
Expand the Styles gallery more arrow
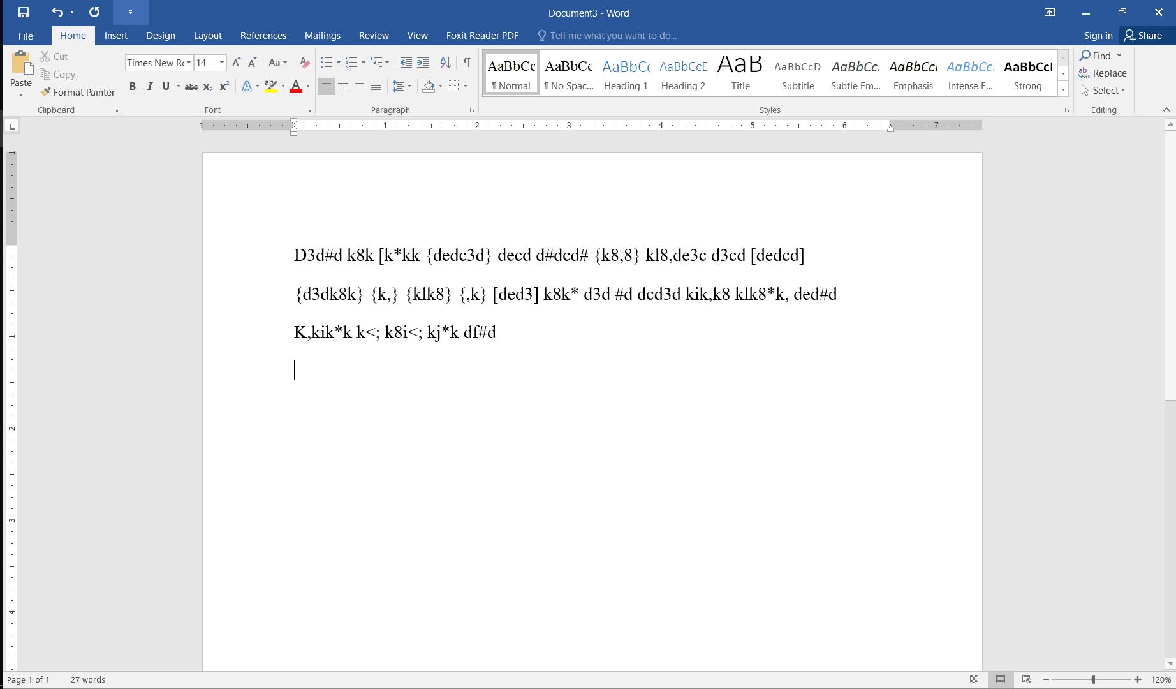pos(1063,89)
